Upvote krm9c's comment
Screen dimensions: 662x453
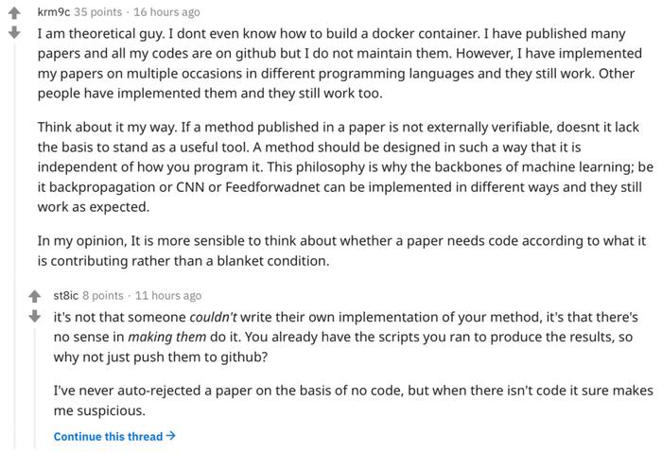14,13
